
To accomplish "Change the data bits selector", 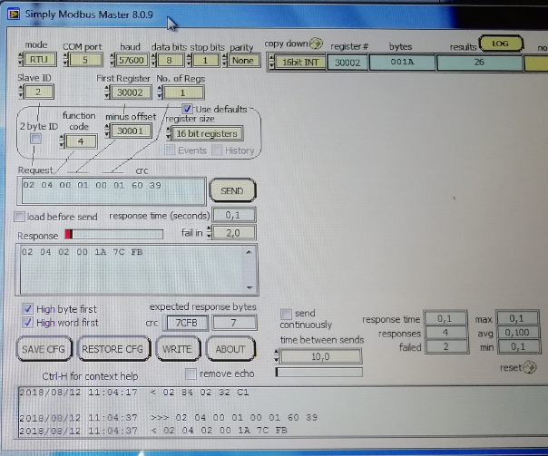I will pyautogui.click(x=168, y=60).
